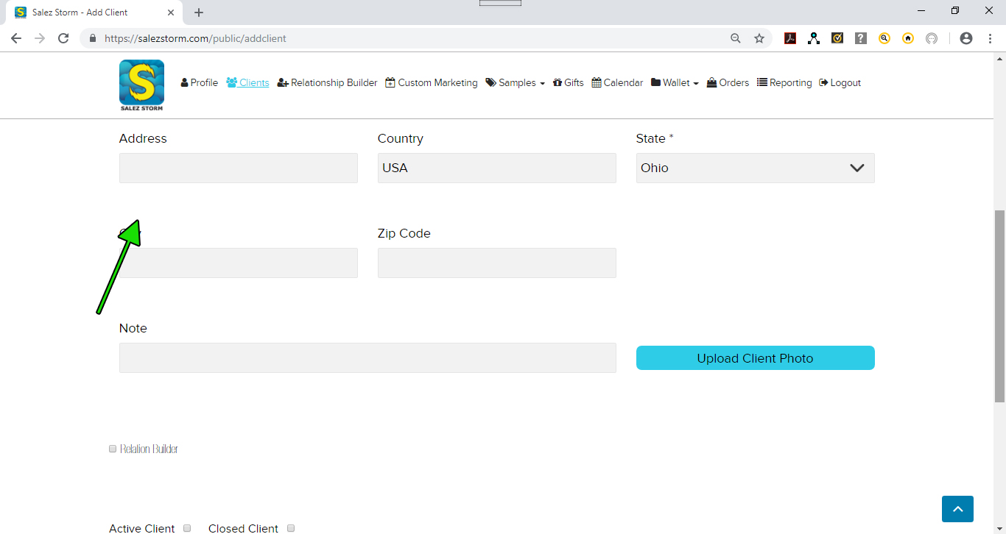
Task: Tick the Active Client checkbox
Action: point(187,528)
